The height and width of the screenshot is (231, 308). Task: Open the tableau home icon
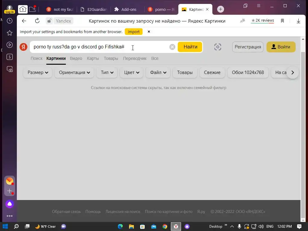[23, 9]
